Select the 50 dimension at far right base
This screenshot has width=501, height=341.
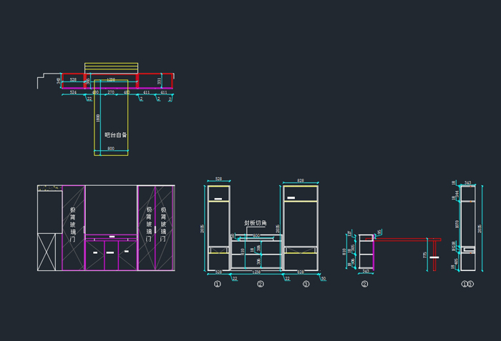(x=324, y=278)
